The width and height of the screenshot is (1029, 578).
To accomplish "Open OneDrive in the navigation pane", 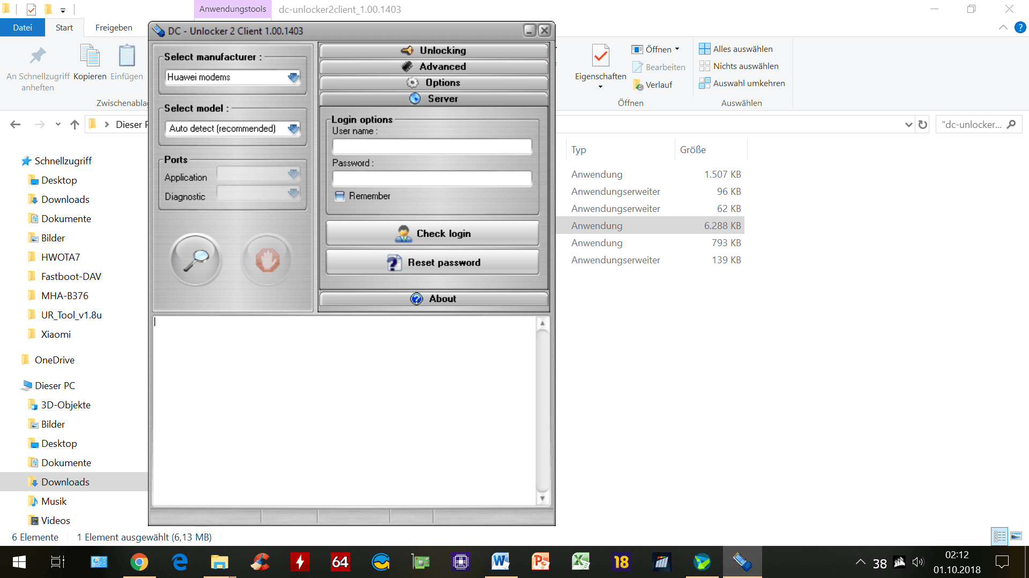I will 54,360.
